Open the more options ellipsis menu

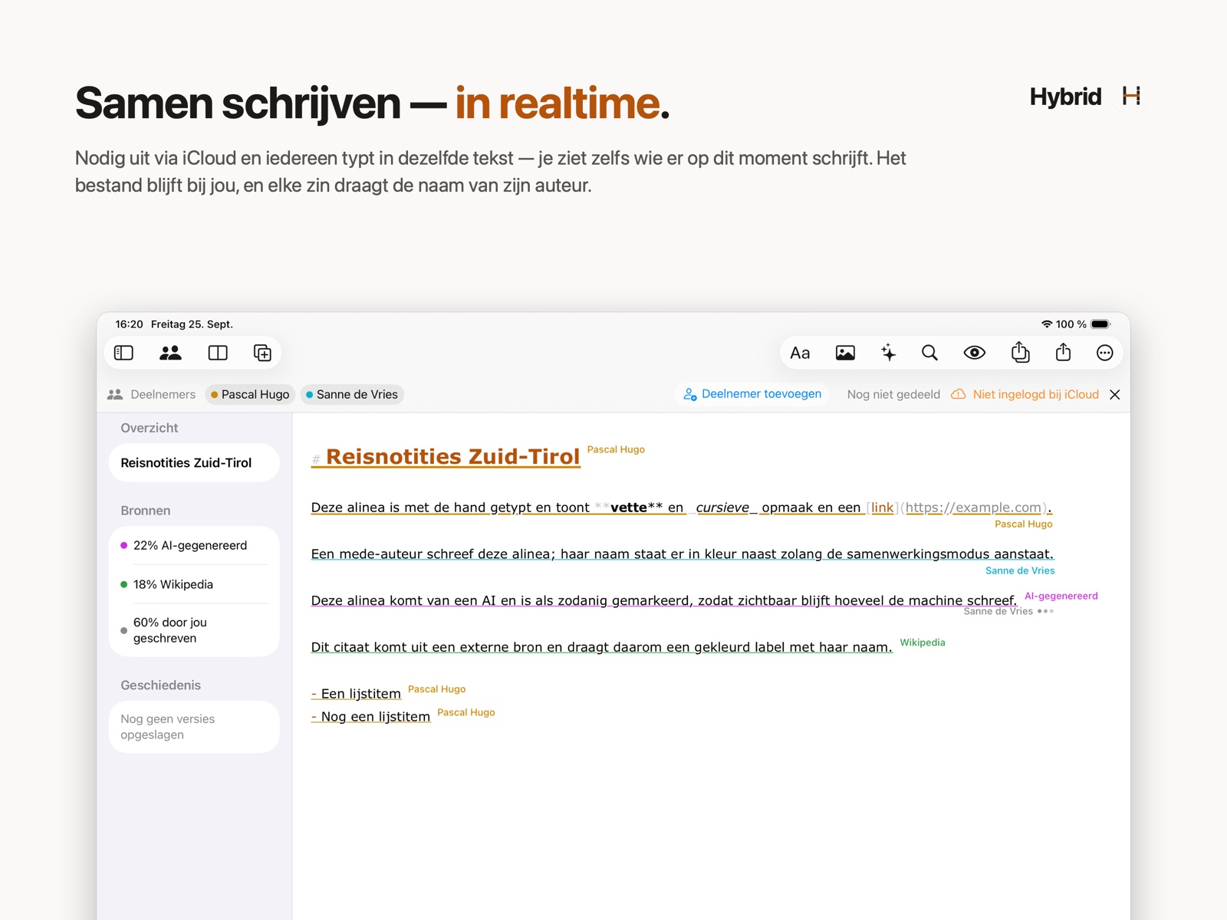coord(1105,353)
